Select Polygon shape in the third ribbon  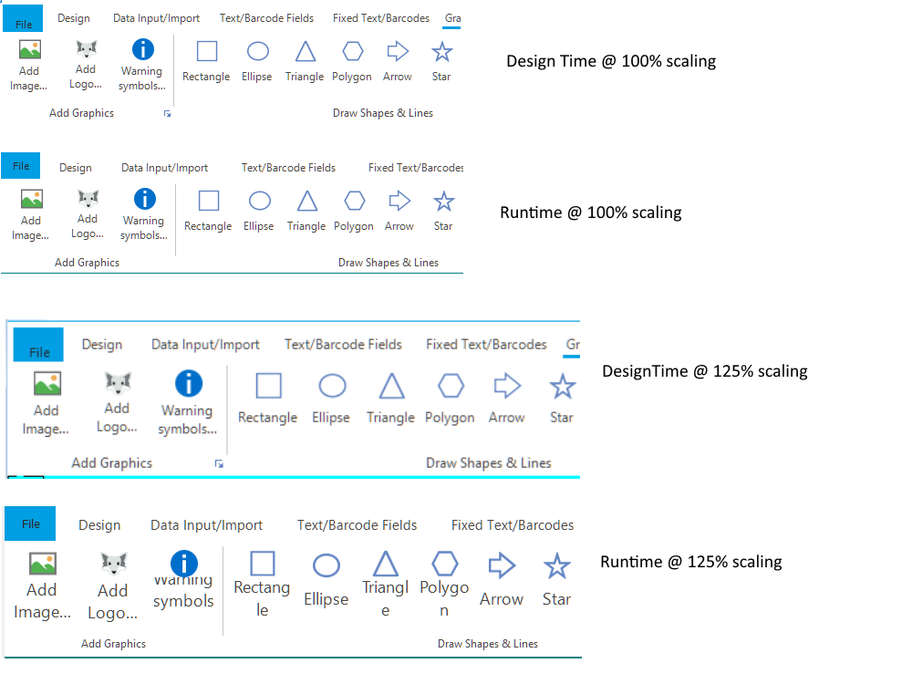click(x=450, y=399)
